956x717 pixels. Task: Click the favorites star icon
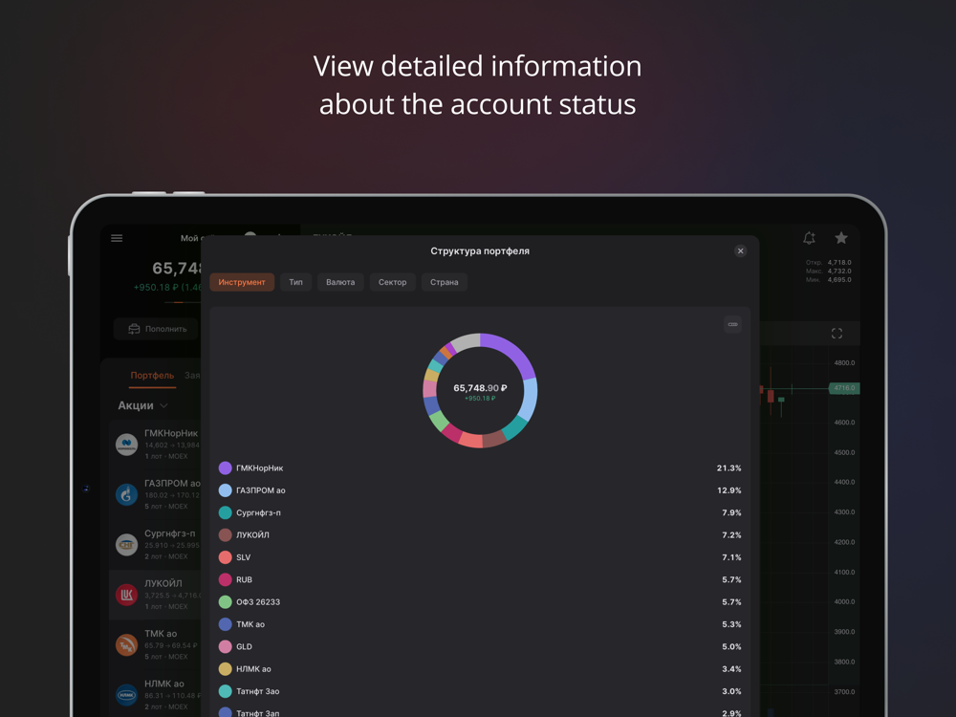coord(841,238)
